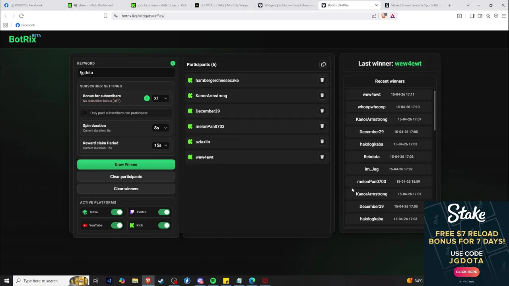Open Dota 2 from the taskbar
This screenshot has width=509, height=286.
265,281
